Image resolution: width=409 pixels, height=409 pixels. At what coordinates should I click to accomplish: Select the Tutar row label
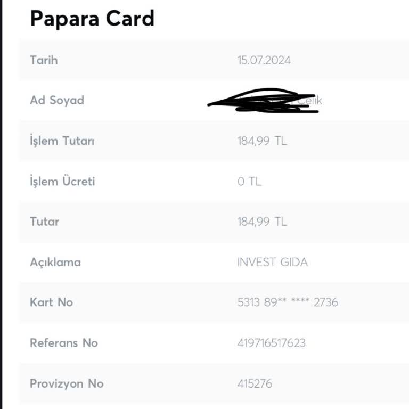[45, 222]
